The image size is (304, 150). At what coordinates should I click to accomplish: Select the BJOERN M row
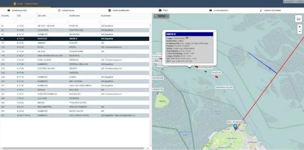coord(75,56)
